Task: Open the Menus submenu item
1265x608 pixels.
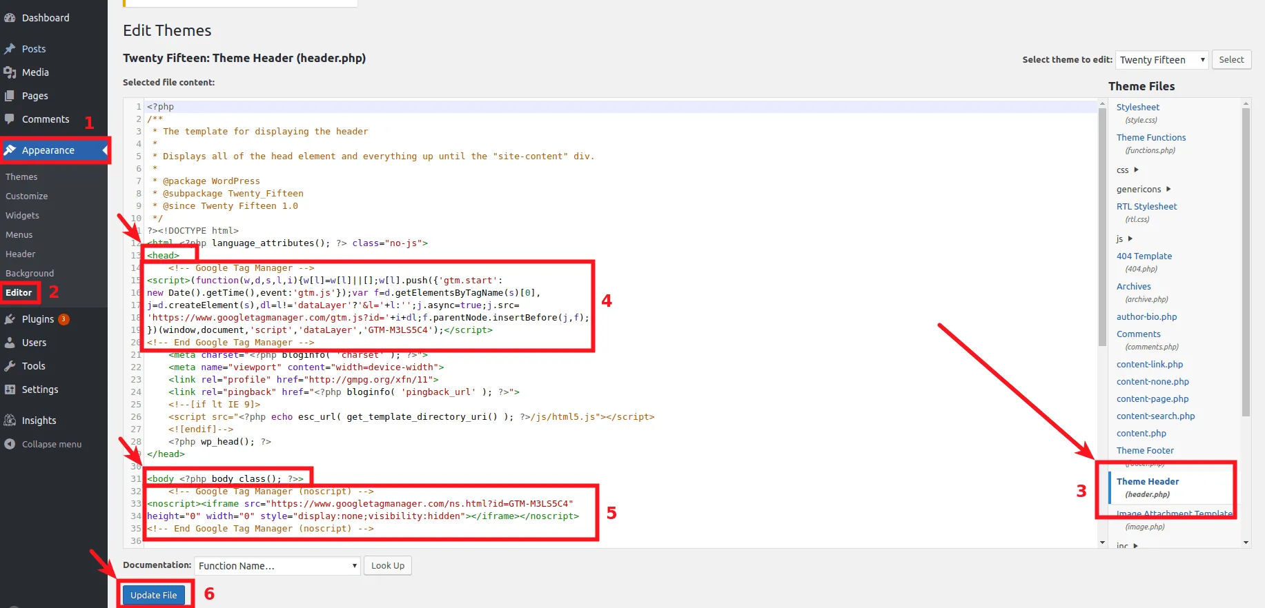Action: click(x=19, y=235)
